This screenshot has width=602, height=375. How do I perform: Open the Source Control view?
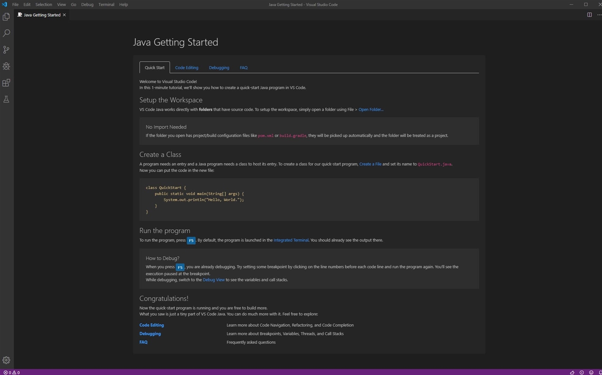[6, 50]
